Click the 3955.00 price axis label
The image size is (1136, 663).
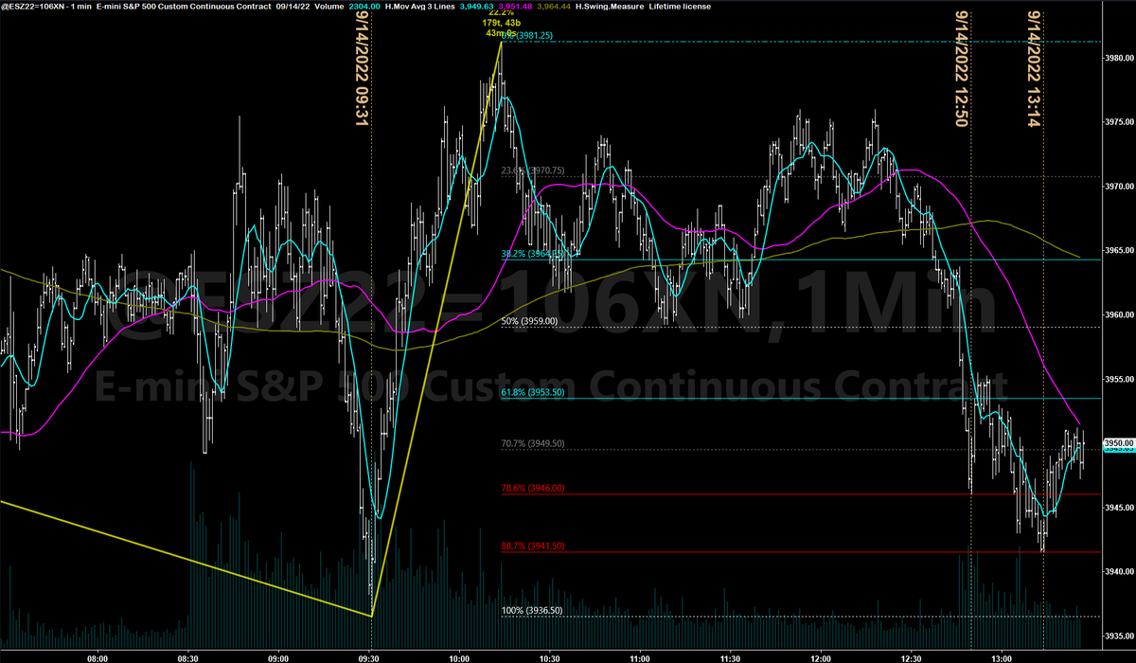(1119, 379)
